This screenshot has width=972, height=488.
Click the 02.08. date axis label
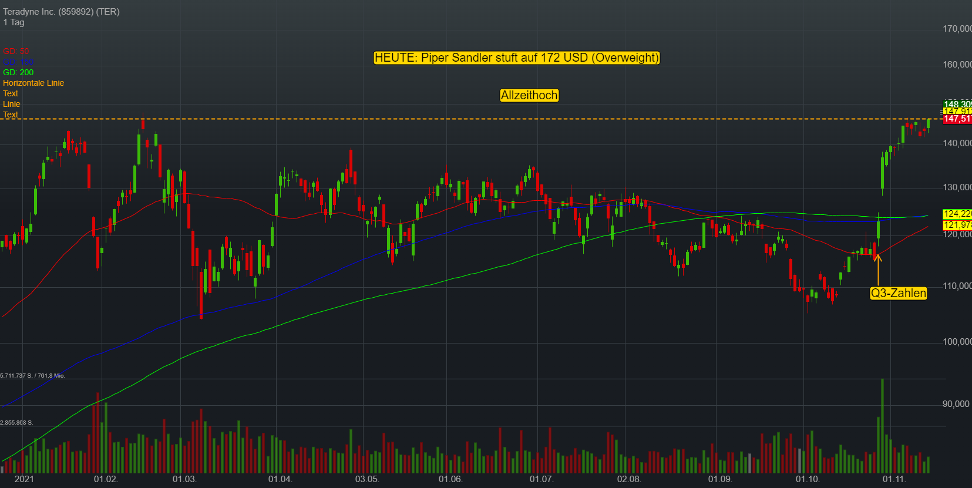[629, 479]
